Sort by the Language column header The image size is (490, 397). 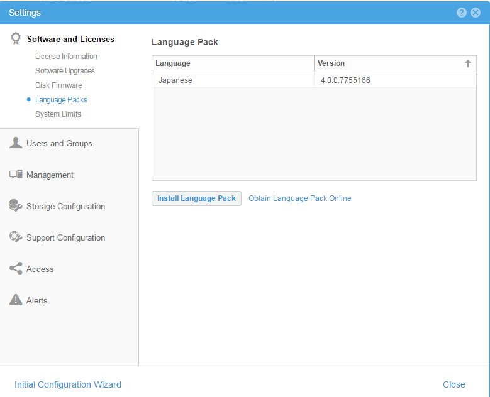click(233, 63)
